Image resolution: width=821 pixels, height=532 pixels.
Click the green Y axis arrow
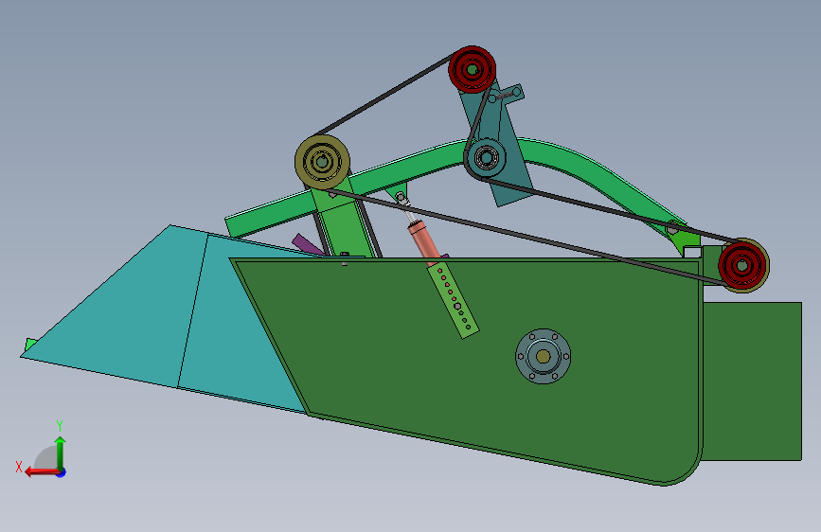click(61, 452)
